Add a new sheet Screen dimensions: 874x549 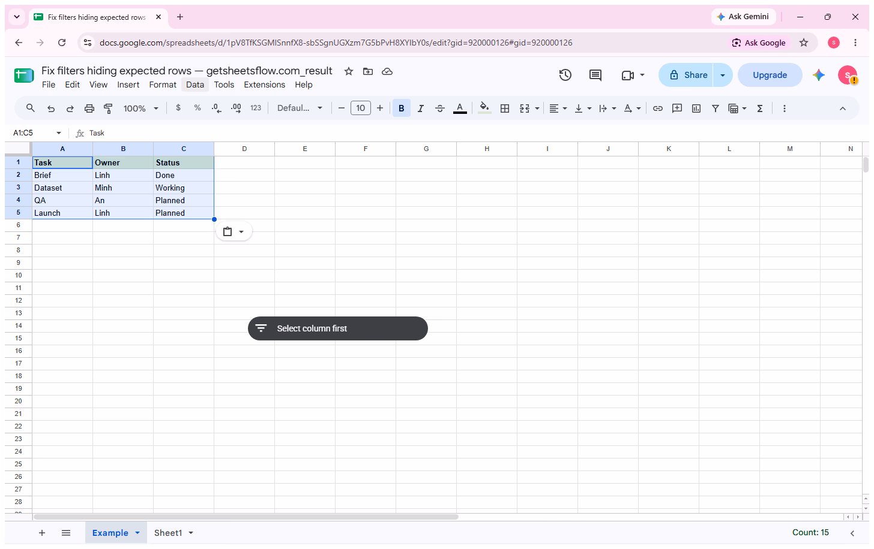pyautogui.click(x=42, y=533)
